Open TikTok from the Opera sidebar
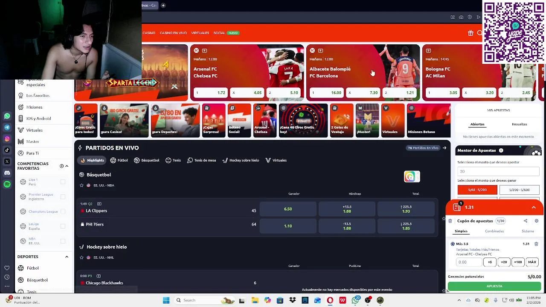Screen dimensions: 546x307 tap(7, 150)
